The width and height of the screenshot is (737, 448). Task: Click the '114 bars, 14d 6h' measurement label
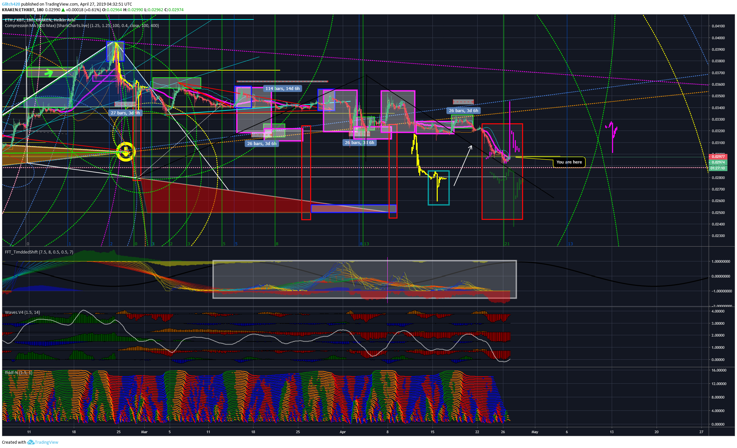(282, 88)
